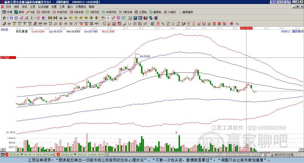Open the 赢家服务 service item
Image resolution: width=304 pixels, height=163 pixels.
click(x=186, y=12)
